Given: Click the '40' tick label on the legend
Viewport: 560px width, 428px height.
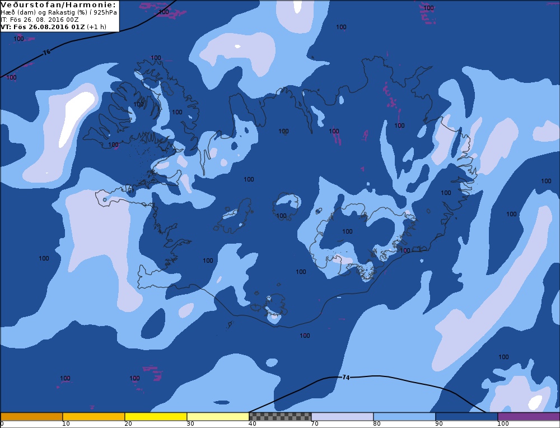Looking at the screenshot, I should [x=253, y=424].
